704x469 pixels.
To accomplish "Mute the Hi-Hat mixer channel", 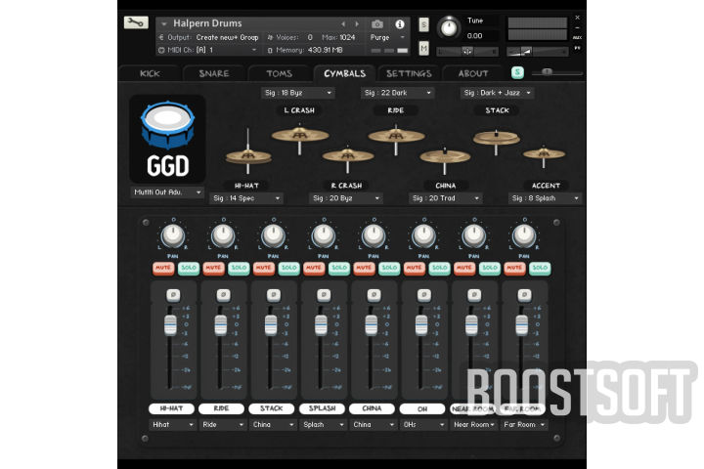I will click(161, 268).
